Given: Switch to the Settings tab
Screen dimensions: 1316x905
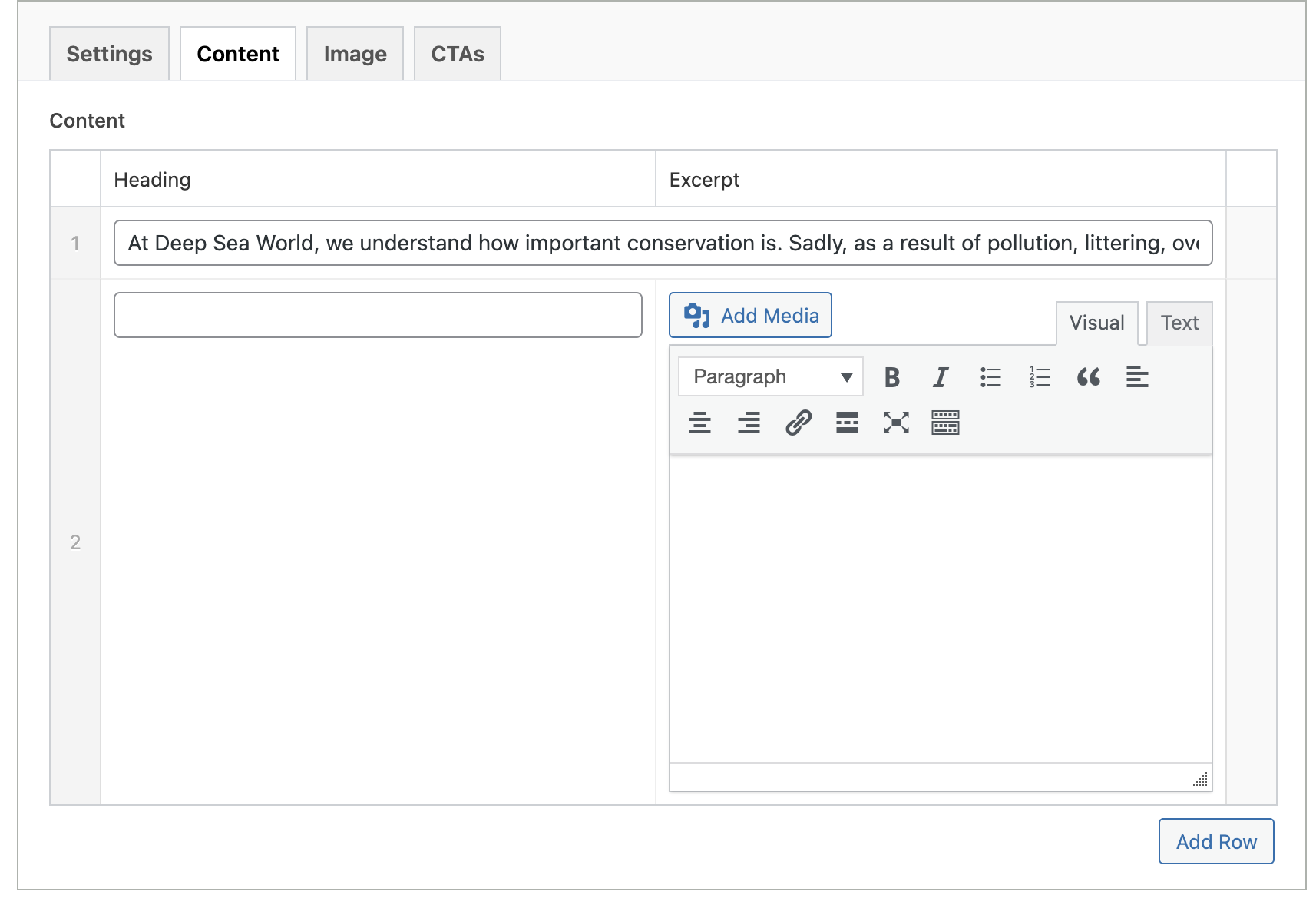Looking at the screenshot, I should coord(109,54).
